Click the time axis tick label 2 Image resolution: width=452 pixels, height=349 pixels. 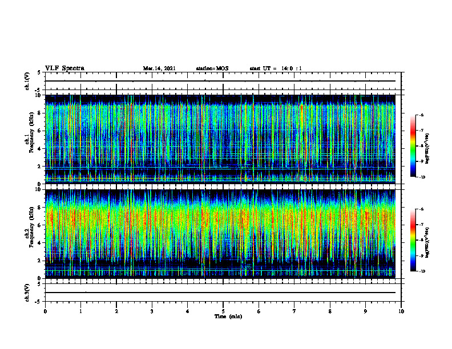(x=116, y=311)
